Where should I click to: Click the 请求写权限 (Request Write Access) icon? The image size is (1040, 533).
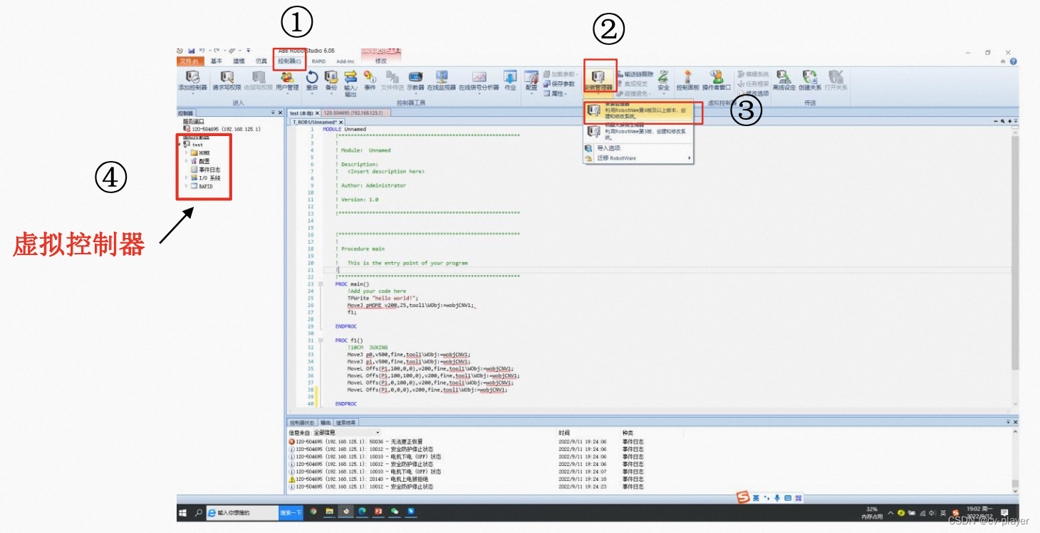(227, 81)
